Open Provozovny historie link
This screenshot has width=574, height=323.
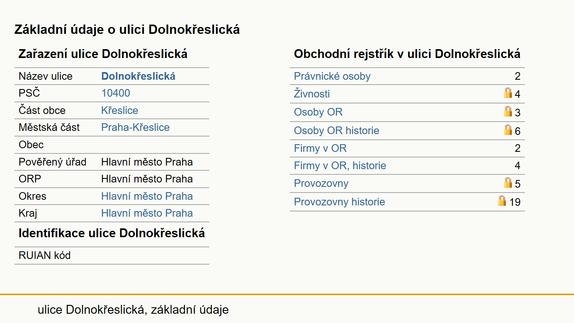(x=339, y=202)
